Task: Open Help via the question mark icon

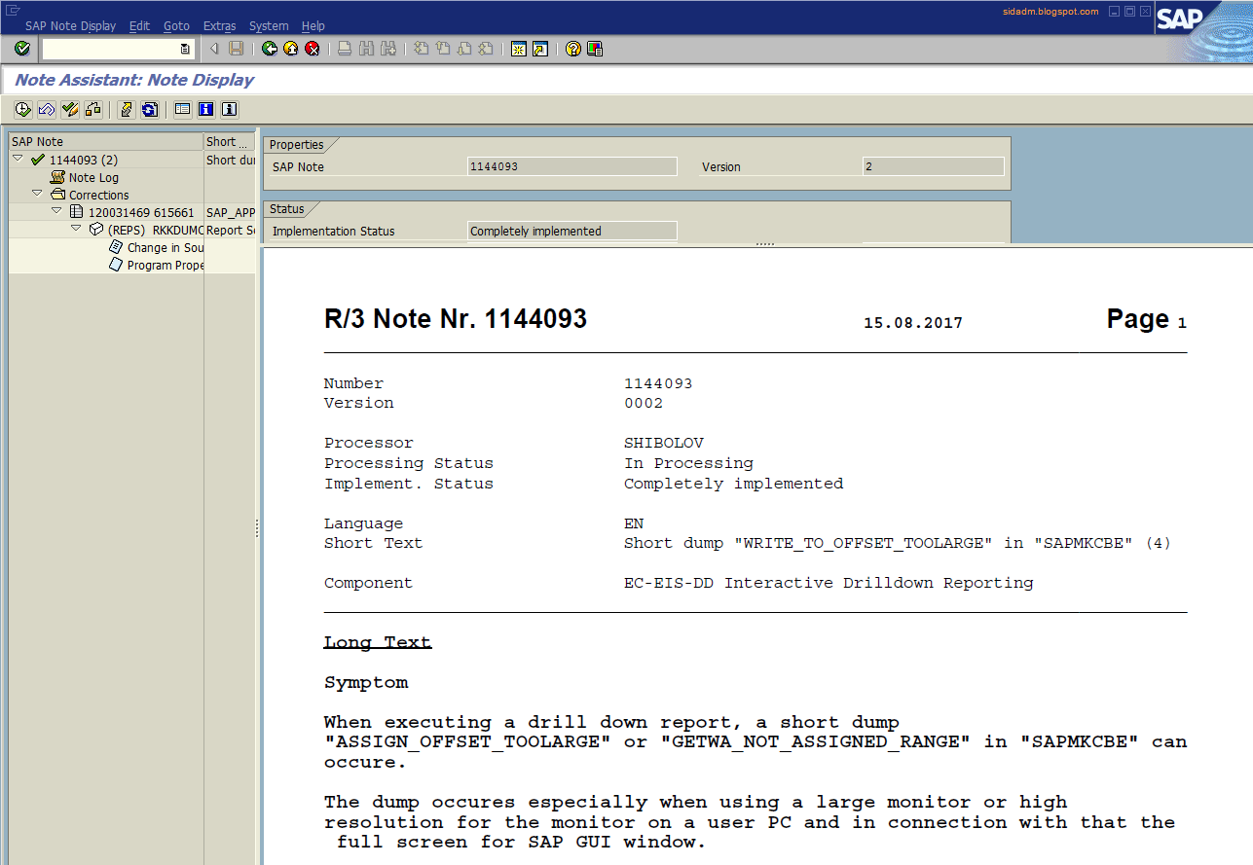Action: (572, 49)
